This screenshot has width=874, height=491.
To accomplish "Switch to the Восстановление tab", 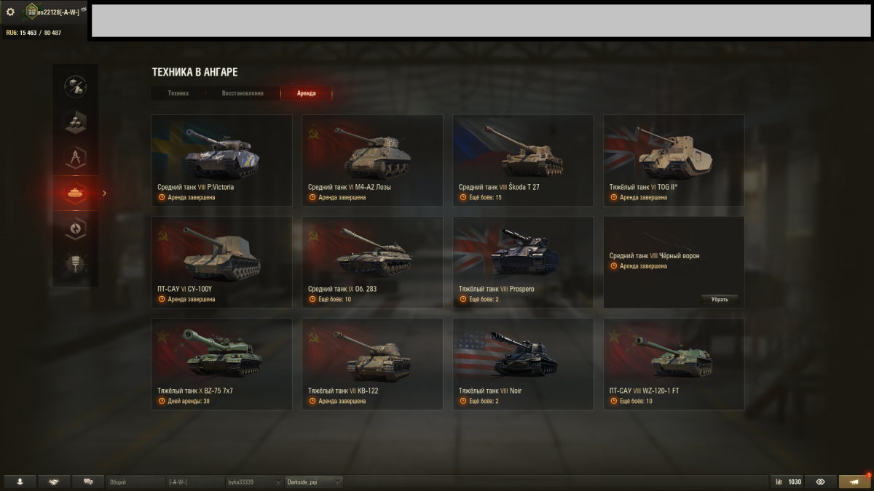I will point(243,93).
